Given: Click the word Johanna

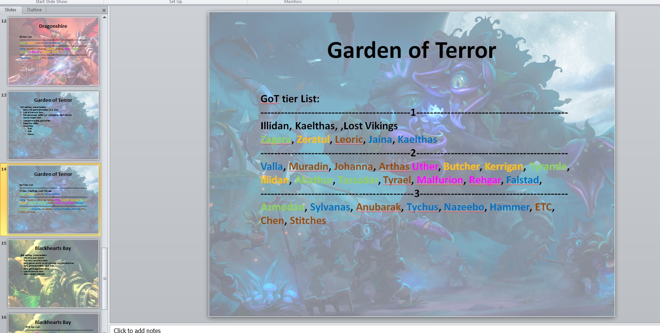Looking at the screenshot, I should [x=353, y=166].
